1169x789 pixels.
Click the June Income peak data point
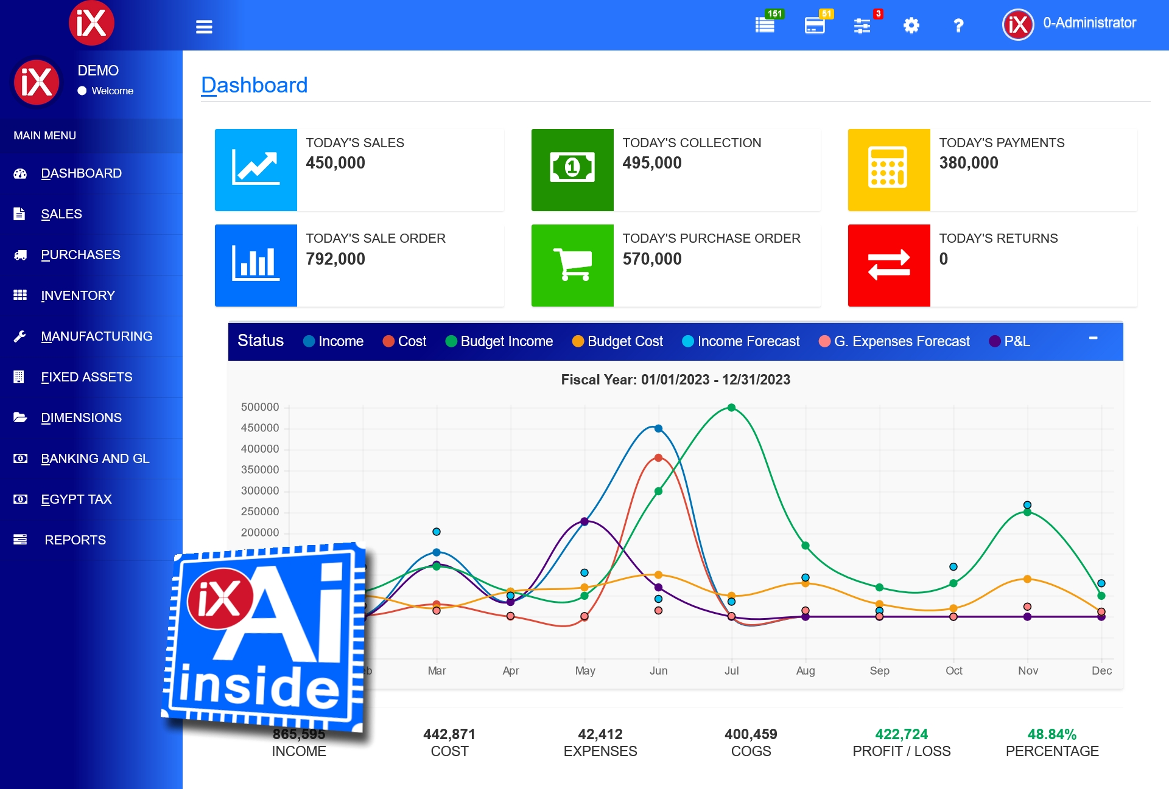click(658, 428)
